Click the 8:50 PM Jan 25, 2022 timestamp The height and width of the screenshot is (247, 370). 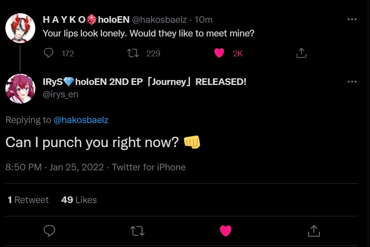point(54,167)
